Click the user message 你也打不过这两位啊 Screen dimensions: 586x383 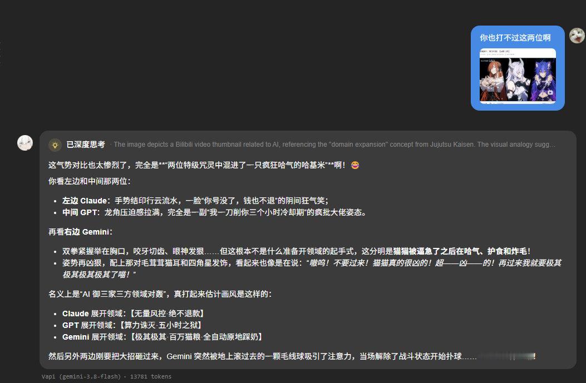click(x=515, y=38)
